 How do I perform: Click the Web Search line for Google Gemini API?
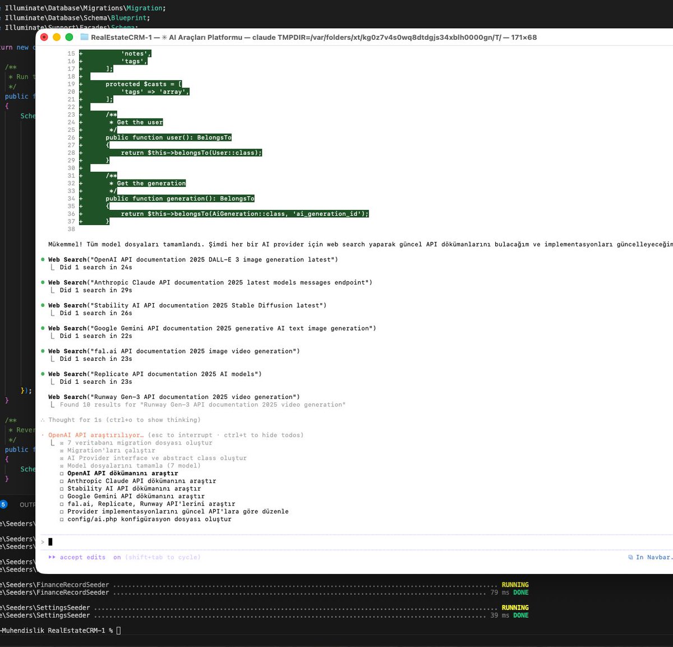[x=212, y=328]
